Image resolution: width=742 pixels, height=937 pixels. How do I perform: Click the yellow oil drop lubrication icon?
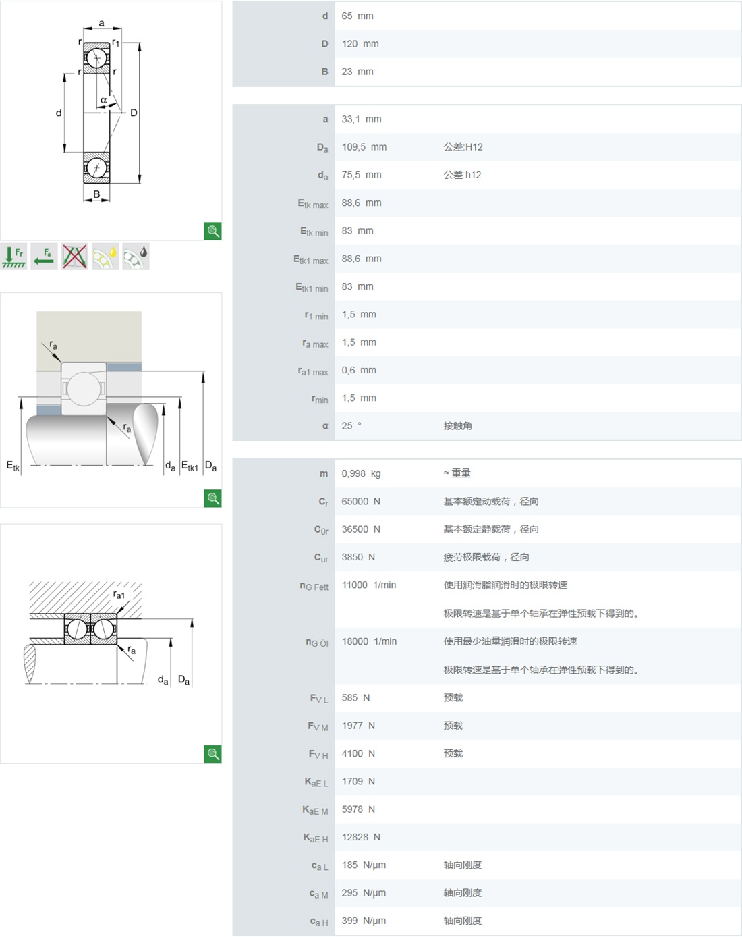pos(105,257)
